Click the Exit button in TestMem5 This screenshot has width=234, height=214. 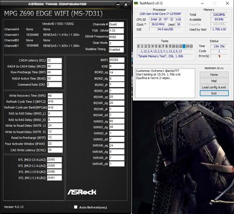point(214,94)
